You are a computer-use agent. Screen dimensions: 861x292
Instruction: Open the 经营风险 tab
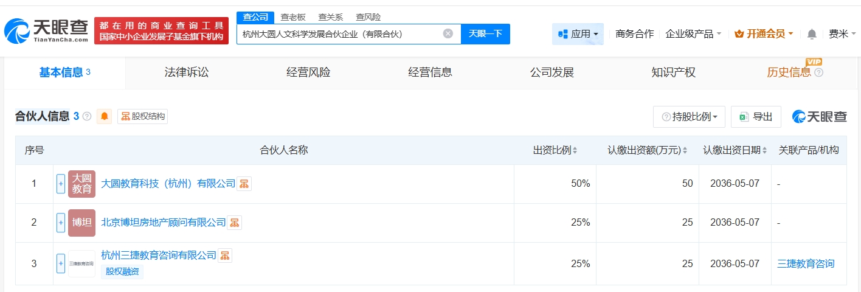click(308, 72)
